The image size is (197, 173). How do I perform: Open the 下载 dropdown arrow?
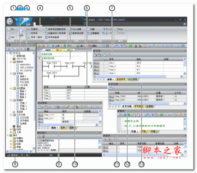tap(74, 46)
